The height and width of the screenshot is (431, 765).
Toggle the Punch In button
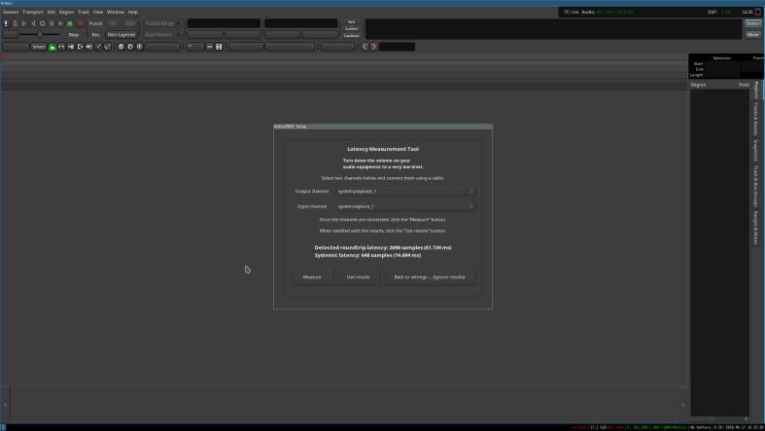click(113, 23)
